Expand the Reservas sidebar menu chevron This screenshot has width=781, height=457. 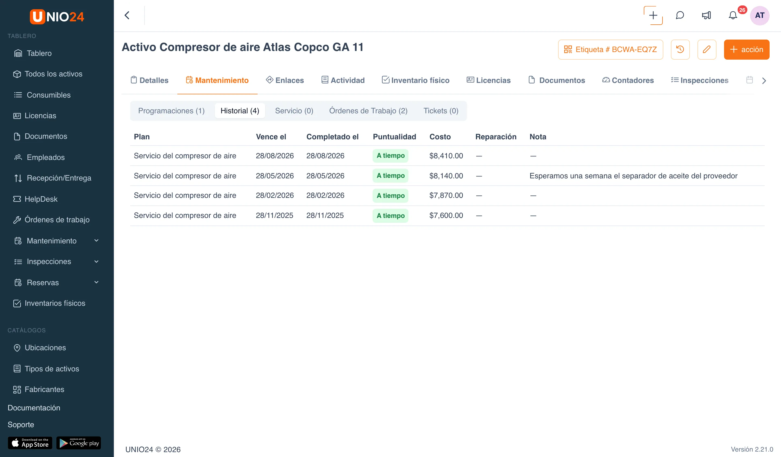[96, 282]
